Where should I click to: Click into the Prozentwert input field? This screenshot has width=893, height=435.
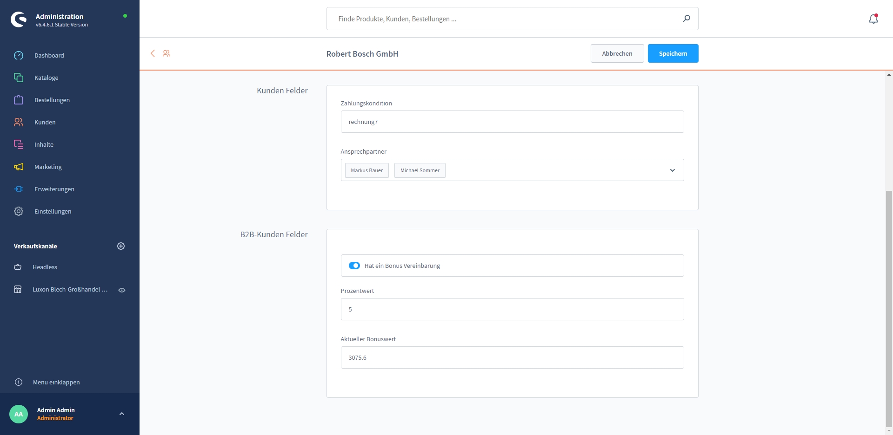(x=512, y=309)
